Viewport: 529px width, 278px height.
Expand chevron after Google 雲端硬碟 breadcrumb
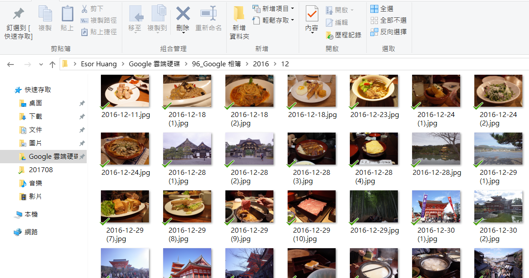(x=186, y=64)
